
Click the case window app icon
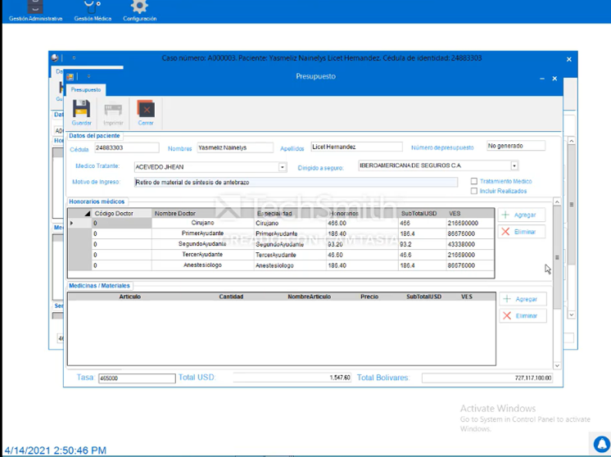[55, 58]
